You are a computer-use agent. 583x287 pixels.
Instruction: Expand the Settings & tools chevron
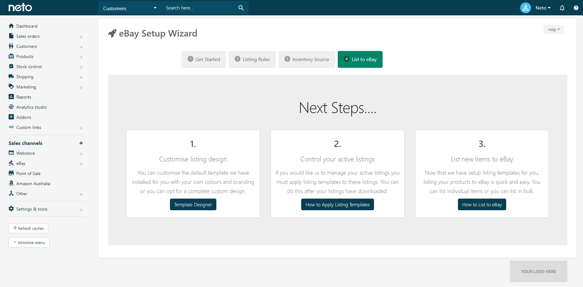pyautogui.click(x=81, y=209)
